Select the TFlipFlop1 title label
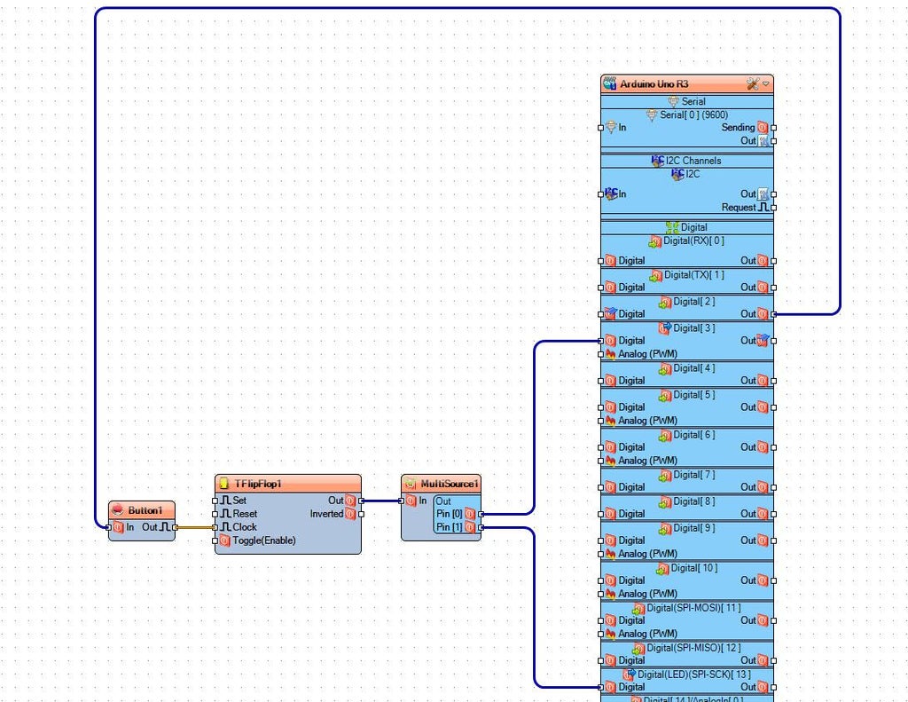The width and height of the screenshot is (908, 702). 258,484
